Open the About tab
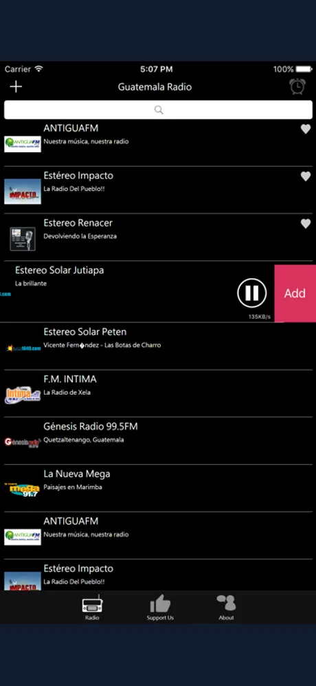 [226, 607]
